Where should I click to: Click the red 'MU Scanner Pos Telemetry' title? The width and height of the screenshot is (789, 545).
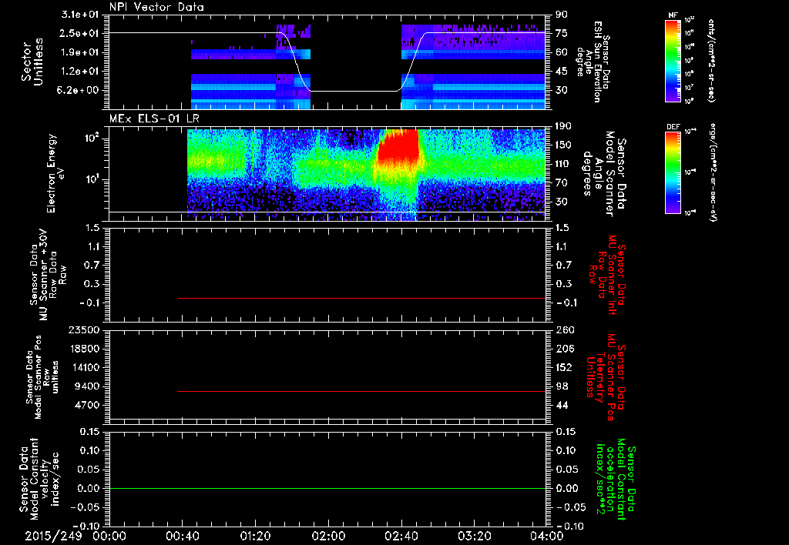(607, 377)
